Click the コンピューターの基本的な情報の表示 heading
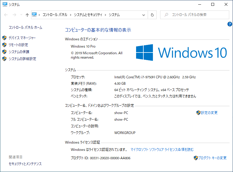 (98, 30)
